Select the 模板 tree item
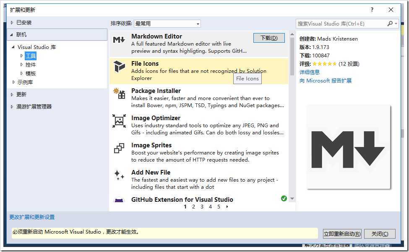The image size is (409, 252). click(x=31, y=73)
